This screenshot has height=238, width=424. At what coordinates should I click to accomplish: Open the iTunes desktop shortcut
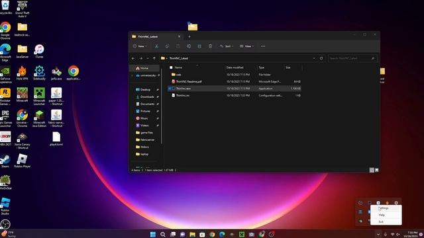39,52
